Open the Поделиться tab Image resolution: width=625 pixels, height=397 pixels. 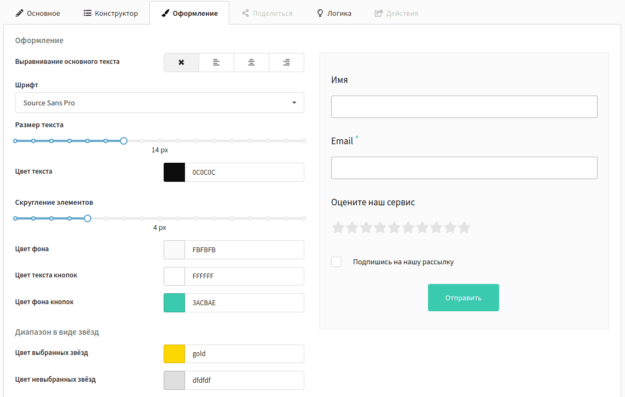(x=267, y=13)
